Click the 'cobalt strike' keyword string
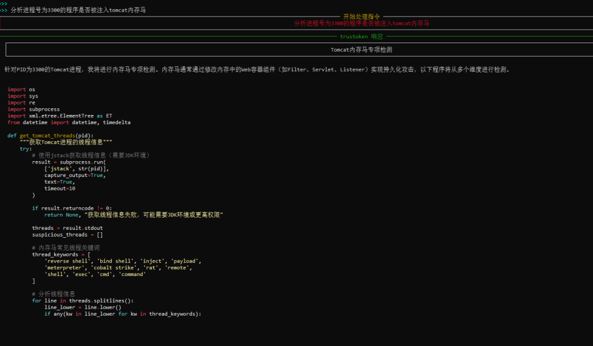The height and width of the screenshot is (346, 593). point(114,268)
